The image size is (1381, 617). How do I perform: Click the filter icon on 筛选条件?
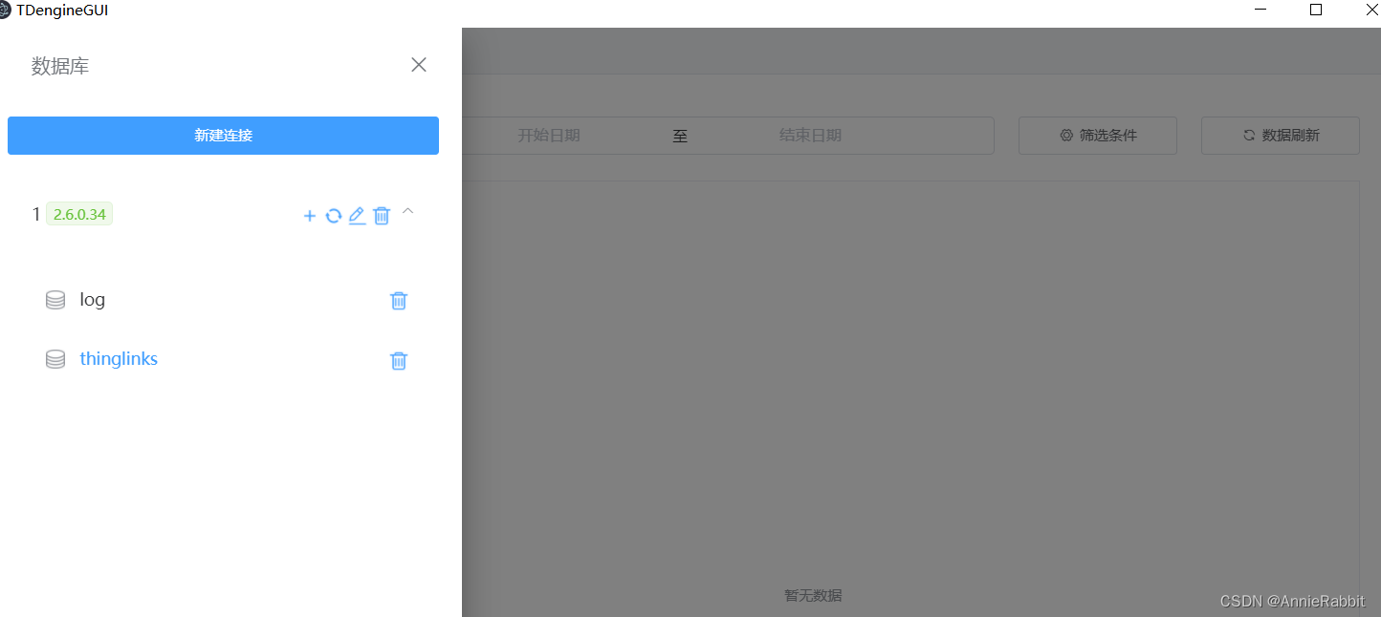click(1065, 135)
